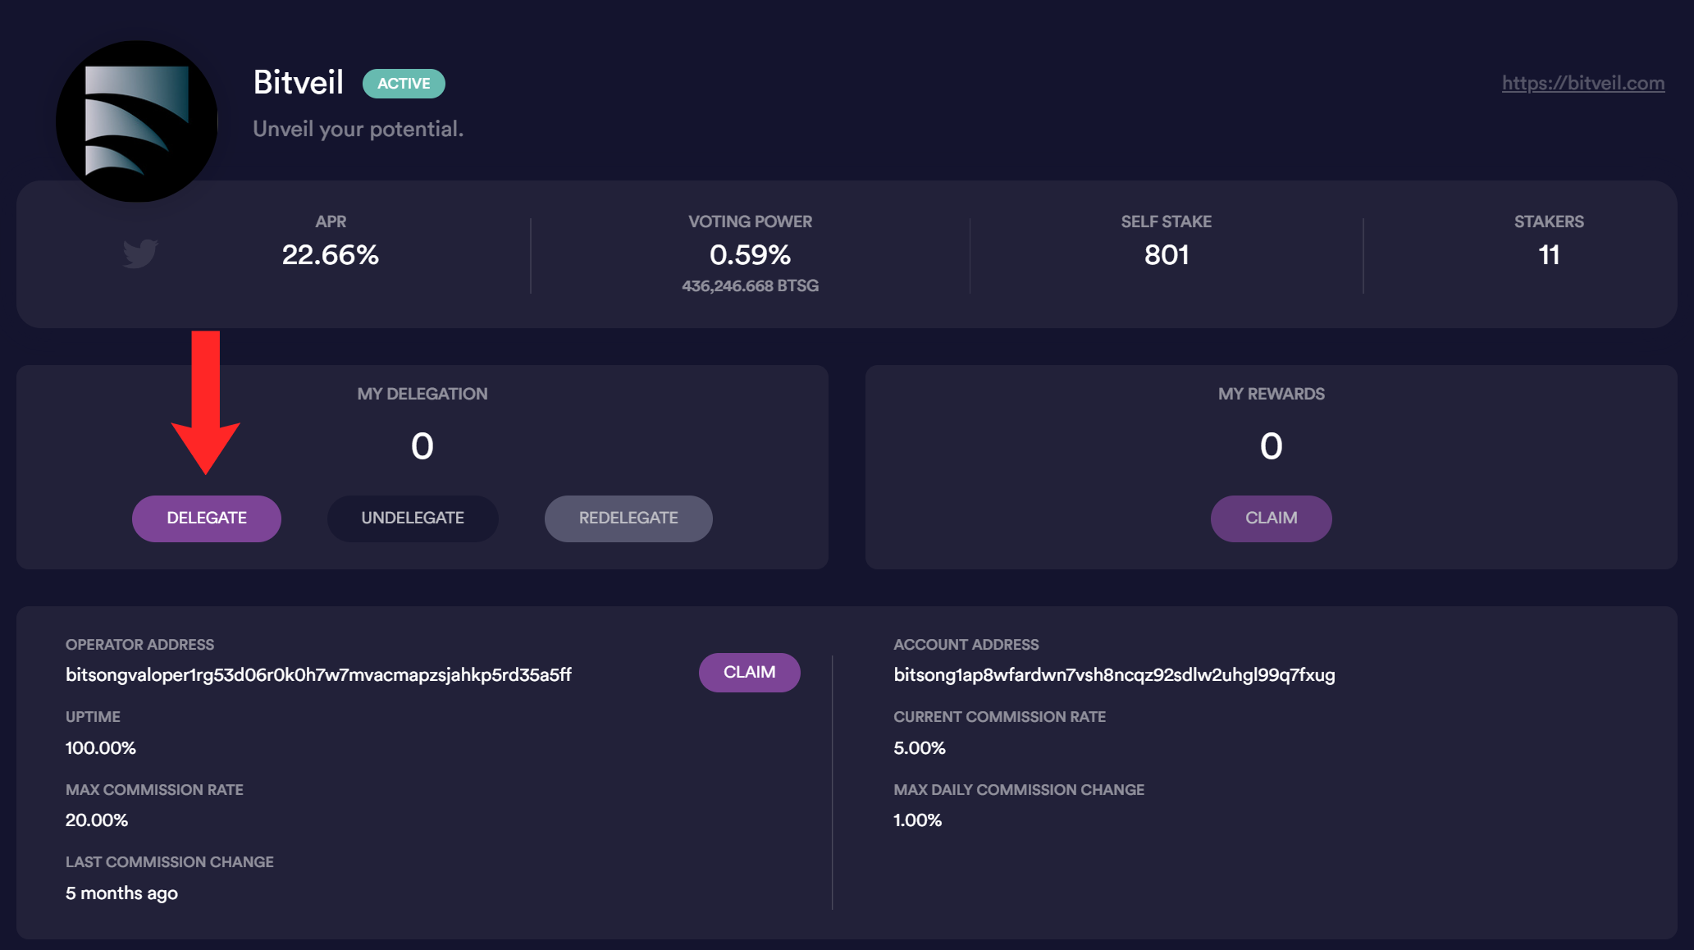The width and height of the screenshot is (1694, 950).
Task: Click the ACTIVE status badge
Action: click(x=404, y=84)
